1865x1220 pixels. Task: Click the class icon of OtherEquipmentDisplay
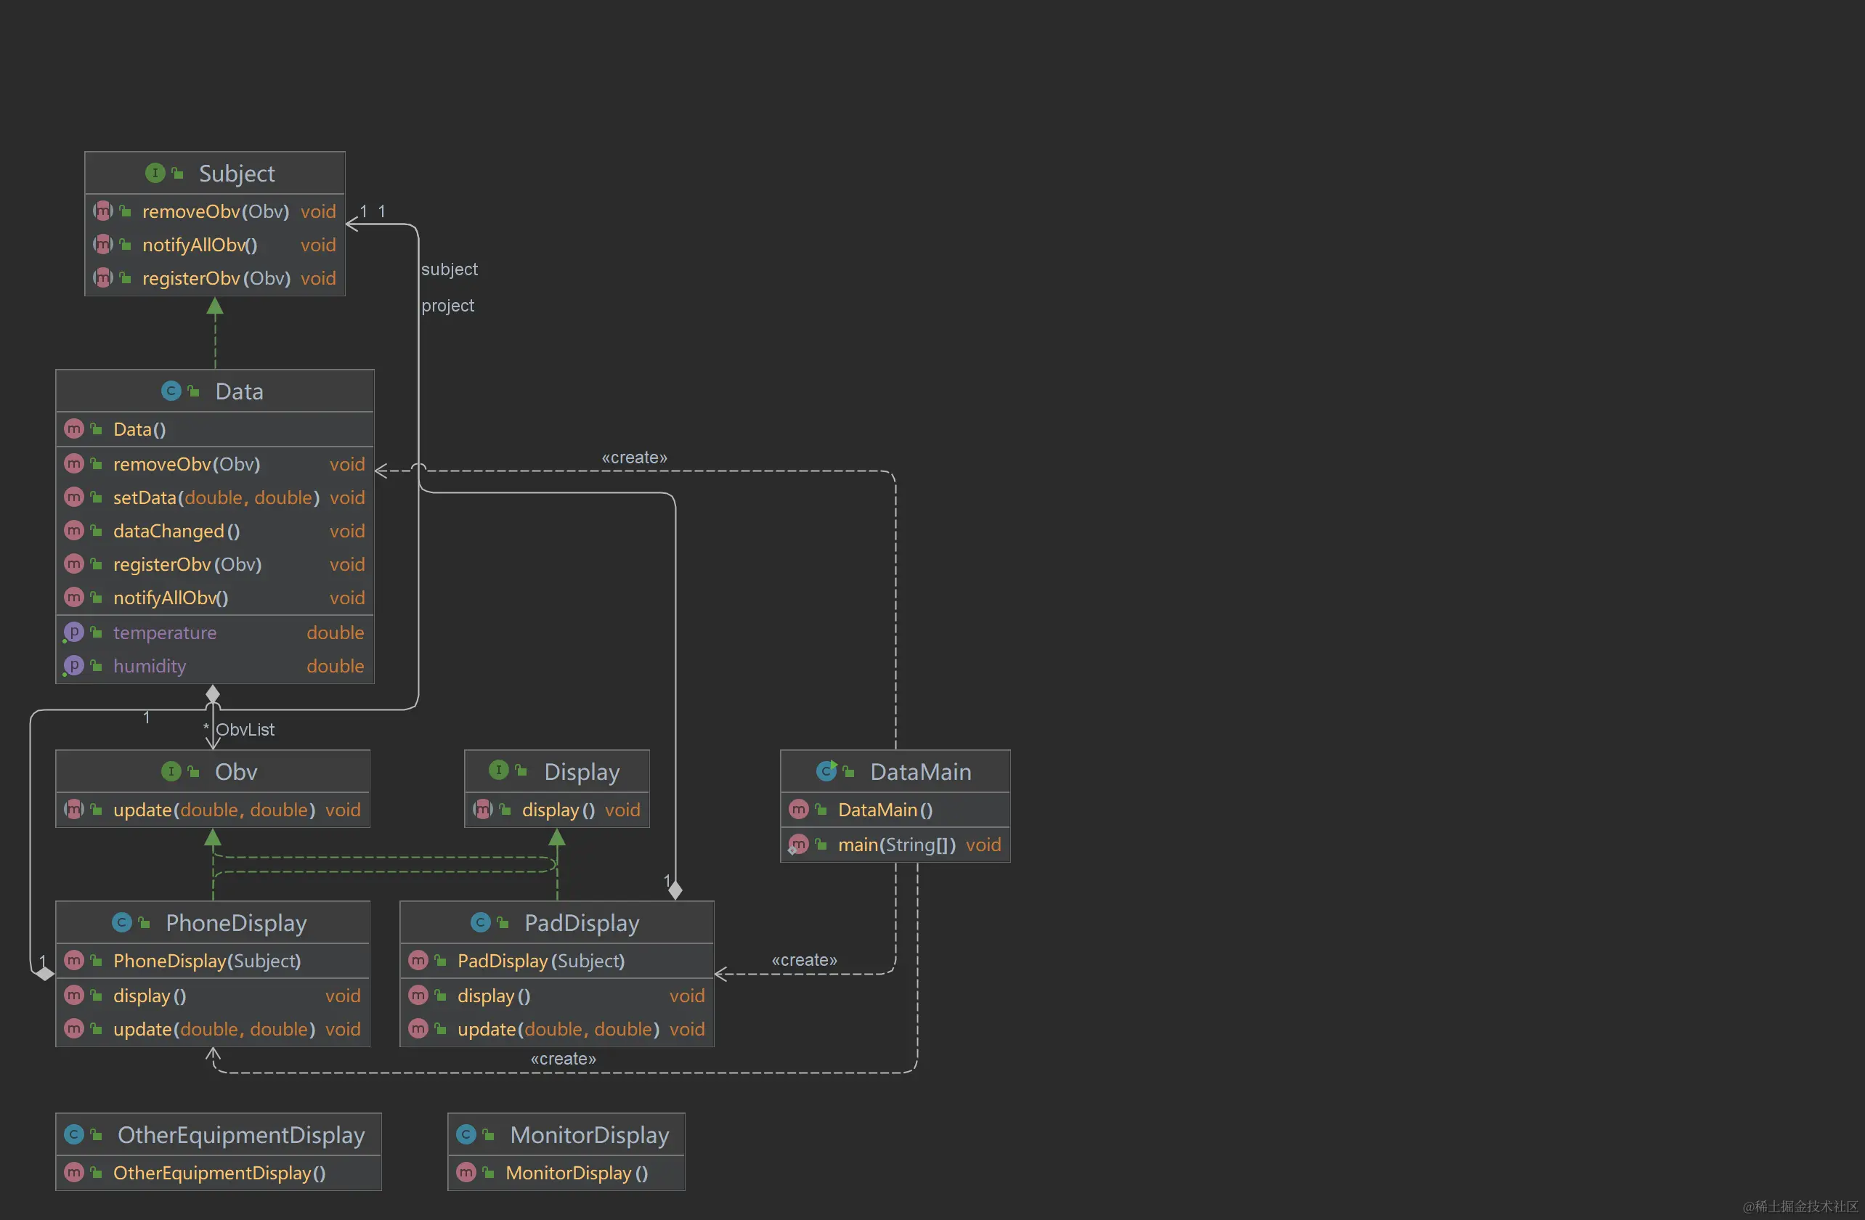[x=75, y=1134]
